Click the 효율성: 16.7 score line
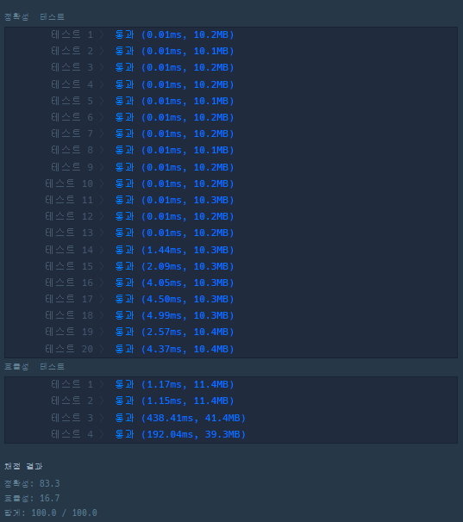This screenshot has height=522, width=463. click(x=32, y=498)
